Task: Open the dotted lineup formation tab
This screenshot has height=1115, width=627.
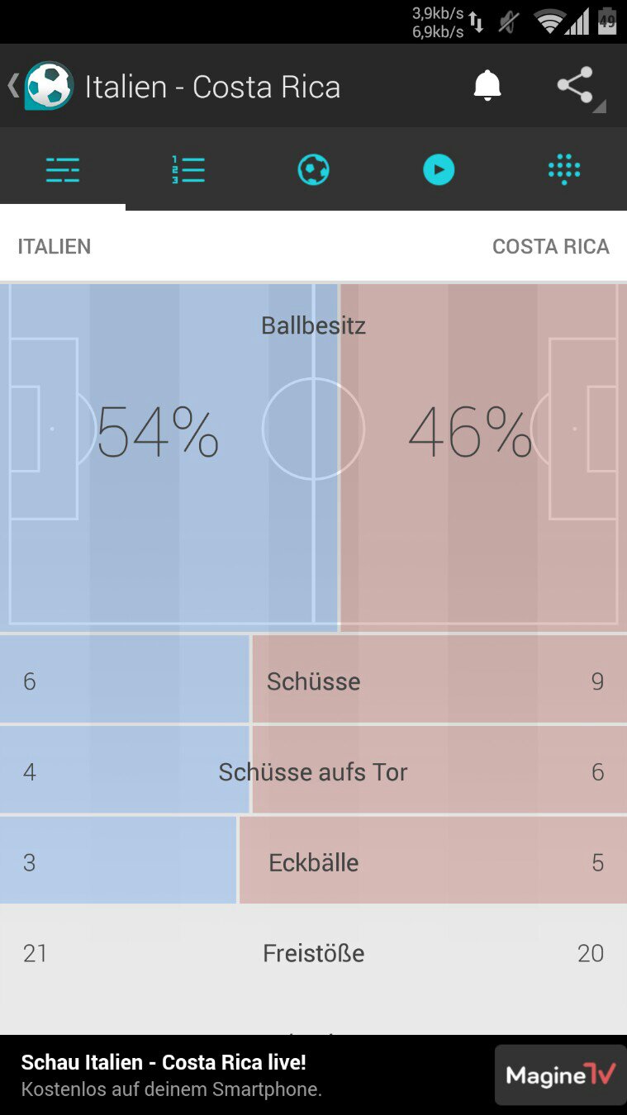Action: [564, 170]
